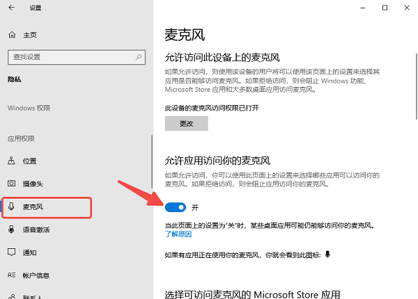The height and width of the screenshot is (299, 418).
Task: Select the 麦克风 microphone sidebar icon
Action: click(x=11, y=207)
